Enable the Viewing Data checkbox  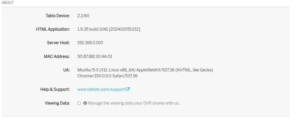pyautogui.click(x=79, y=103)
